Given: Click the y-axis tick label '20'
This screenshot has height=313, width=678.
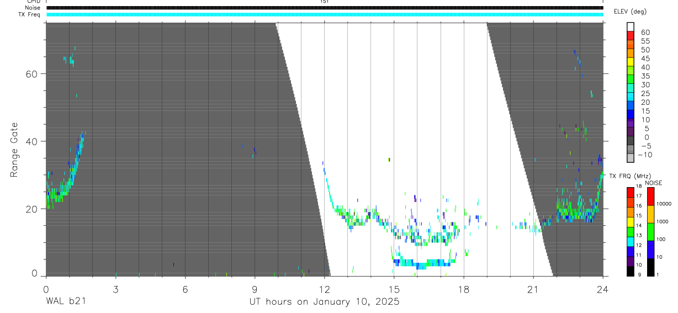Looking at the screenshot, I should coord(31,209).
